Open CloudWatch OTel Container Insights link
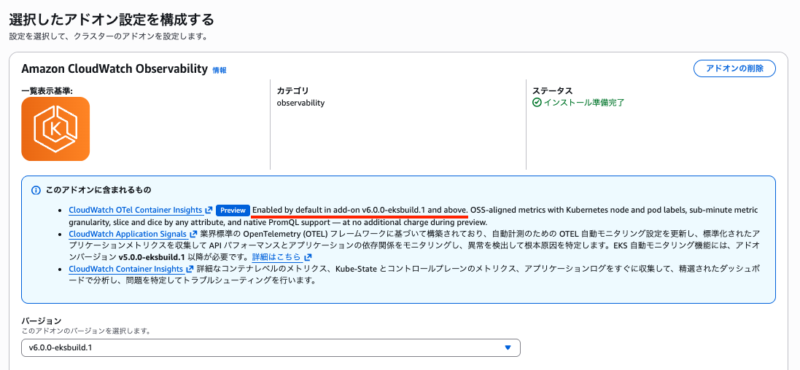 [x=136, y=210]
